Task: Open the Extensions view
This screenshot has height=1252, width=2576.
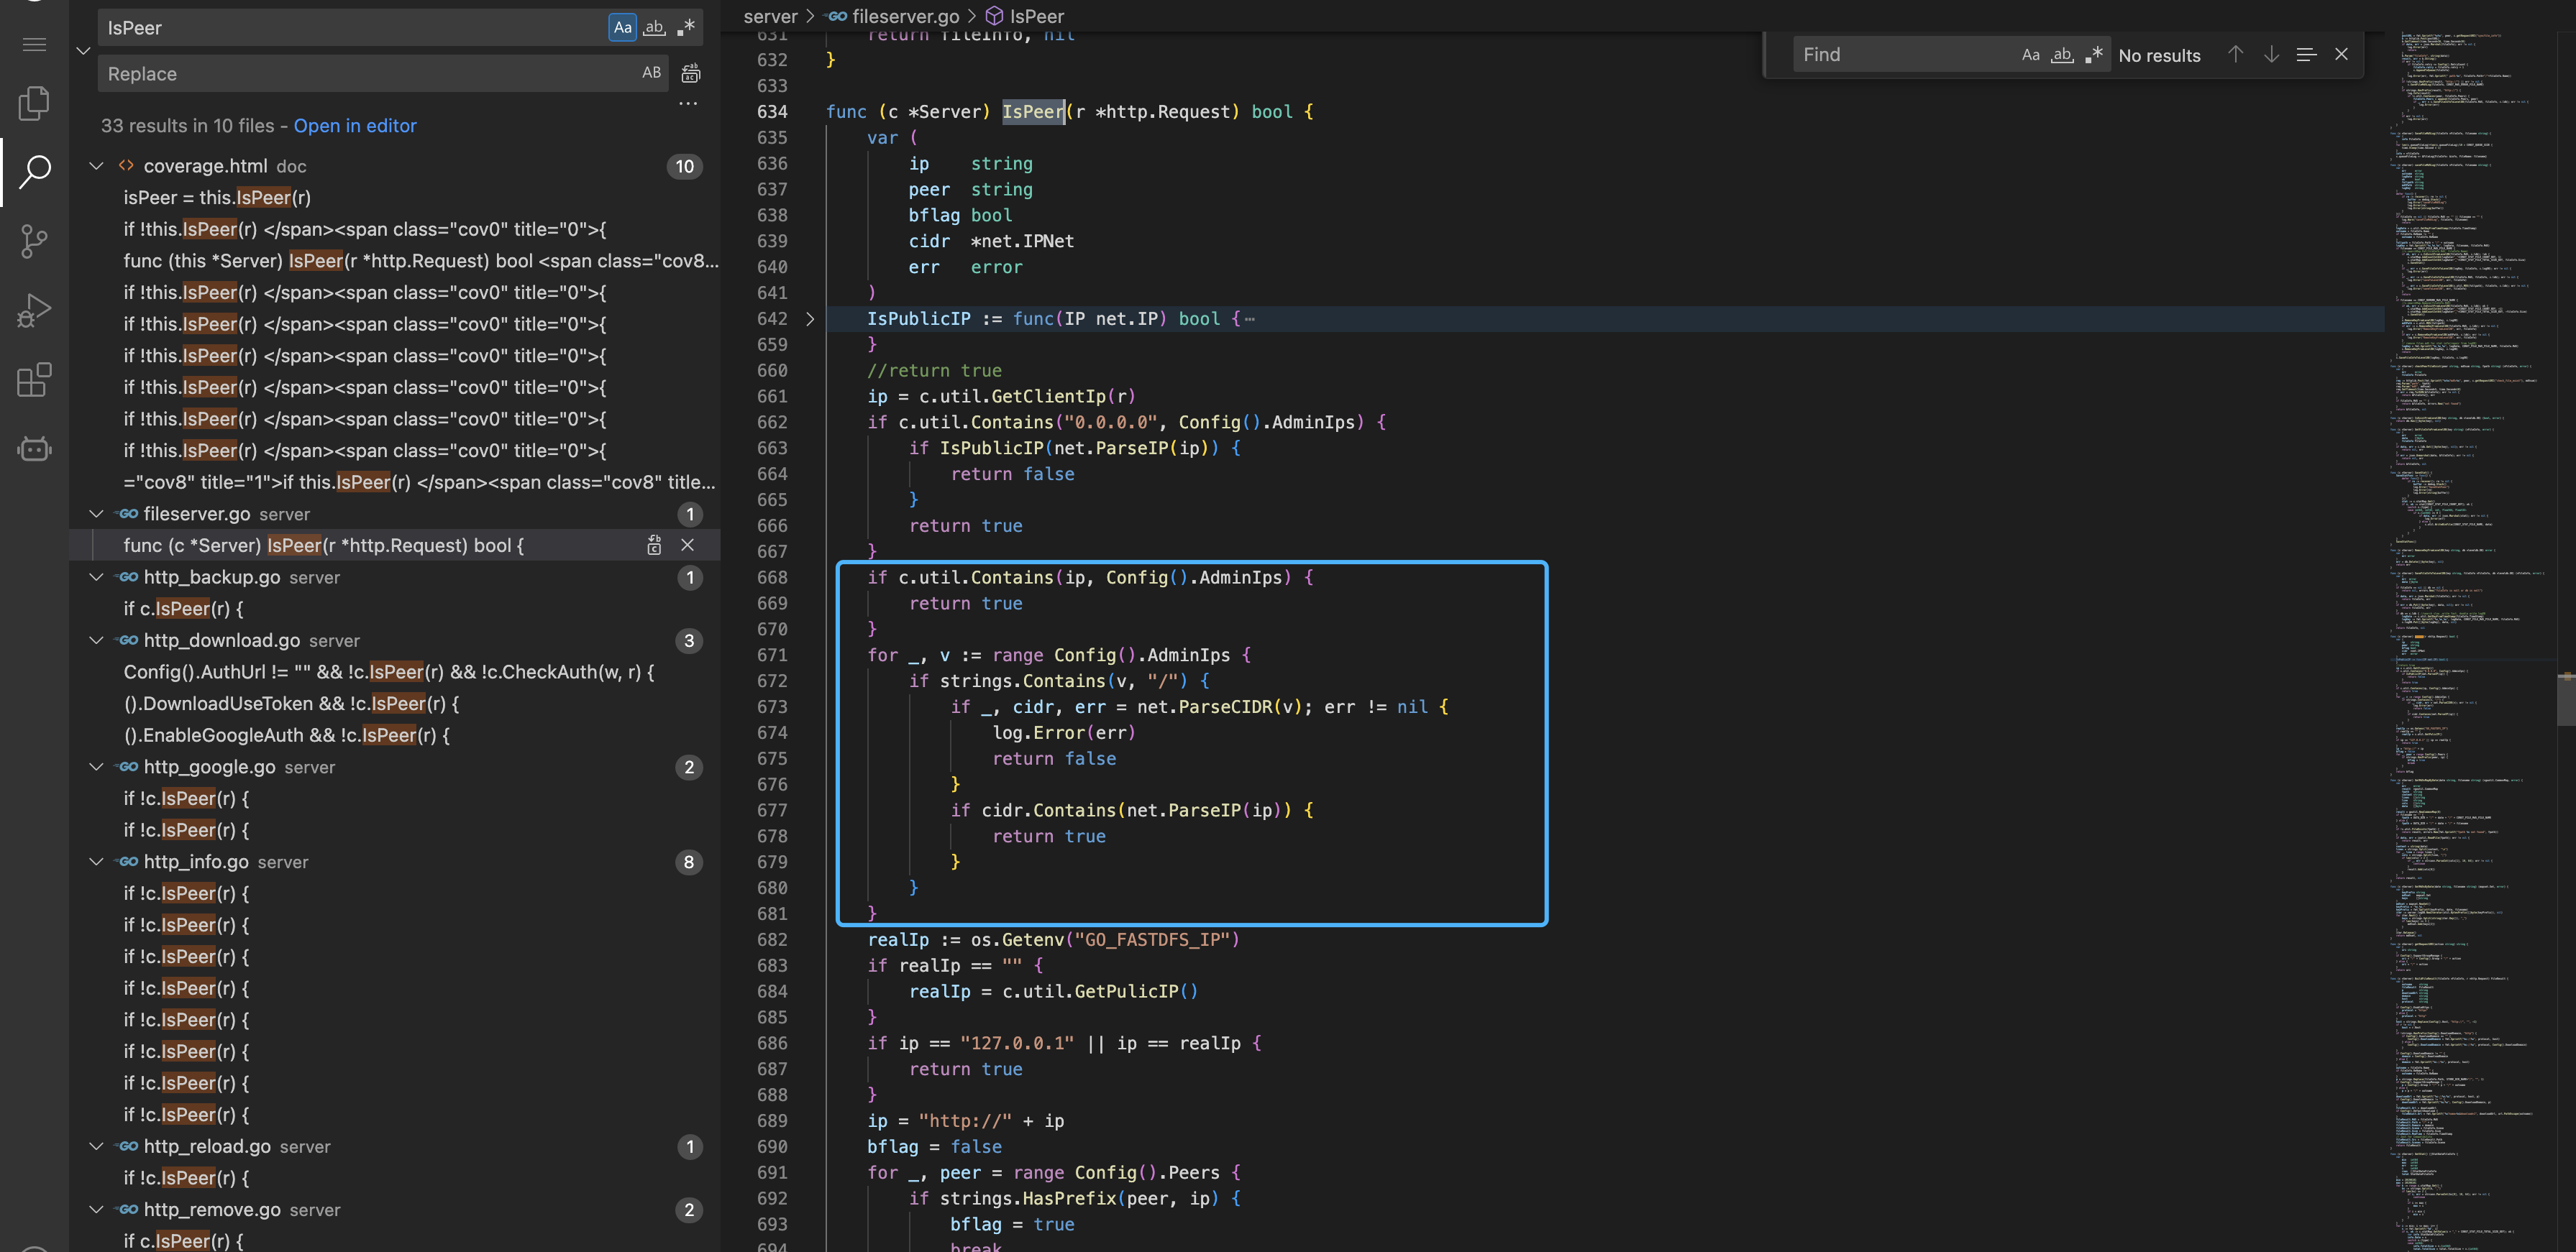Action: tap(34, 379)
